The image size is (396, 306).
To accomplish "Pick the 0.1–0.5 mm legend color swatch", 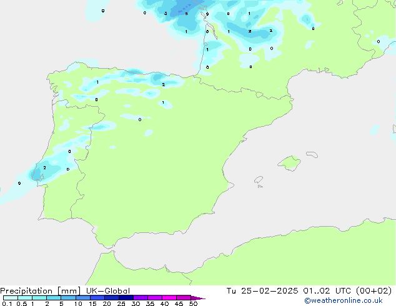I will (x=11, y=298).
